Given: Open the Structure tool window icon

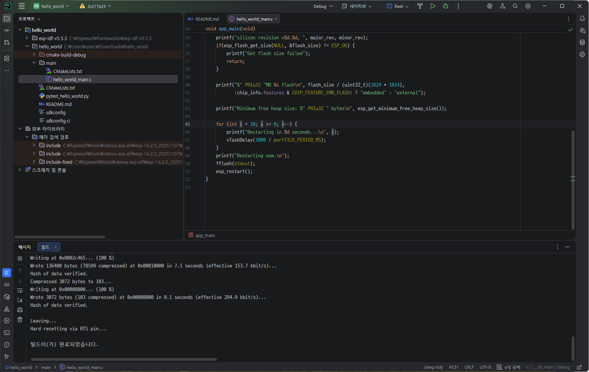Looking at the screenshot, I should [x=7, y=58].
